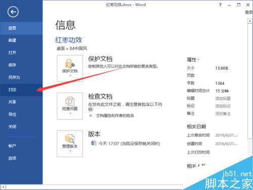Screen dimensions: 253x190
Task: Click 添加标记 field
Action: click(223, 106)
